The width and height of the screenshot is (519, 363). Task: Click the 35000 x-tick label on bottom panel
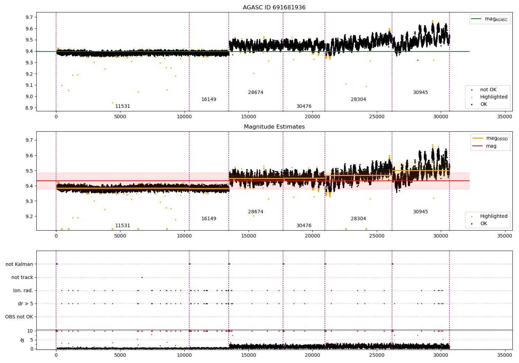click(x=504, y=355)
